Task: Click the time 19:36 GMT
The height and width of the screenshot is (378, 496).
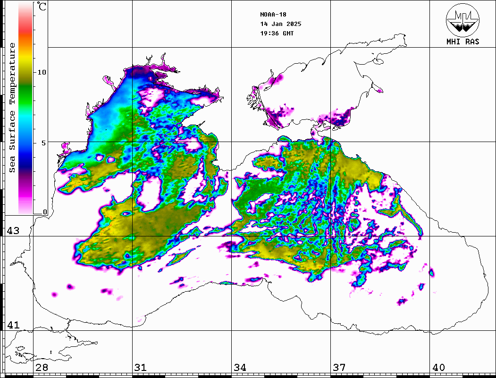Action: click(x=277, y=33)
